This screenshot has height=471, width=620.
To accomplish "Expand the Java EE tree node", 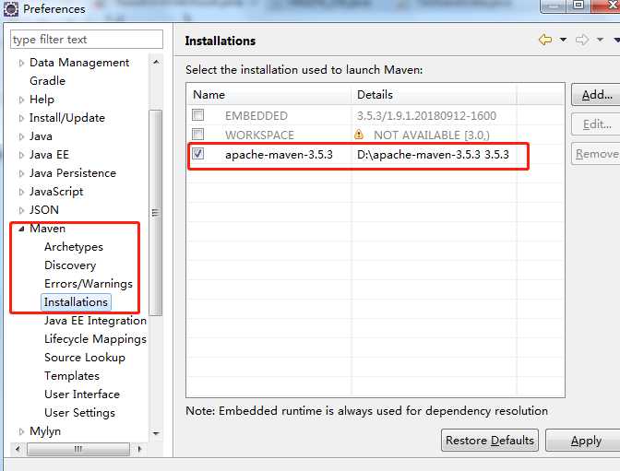I will click(21, 155).
